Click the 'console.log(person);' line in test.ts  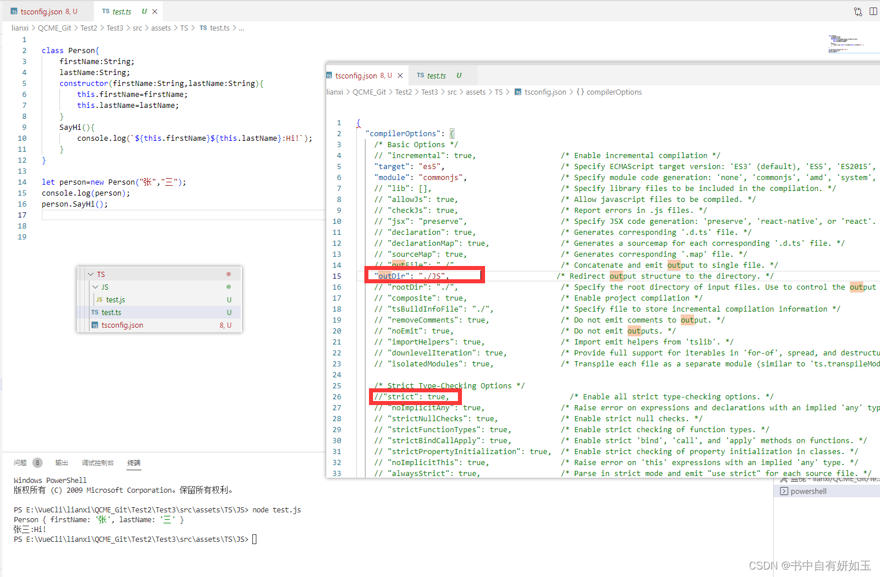[86, 193]
